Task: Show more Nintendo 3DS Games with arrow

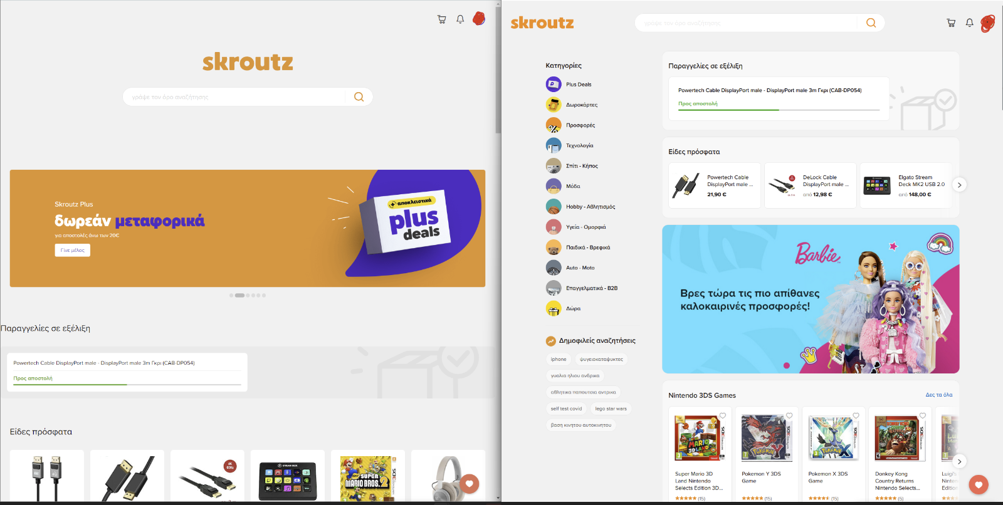Action: (959, 462)
